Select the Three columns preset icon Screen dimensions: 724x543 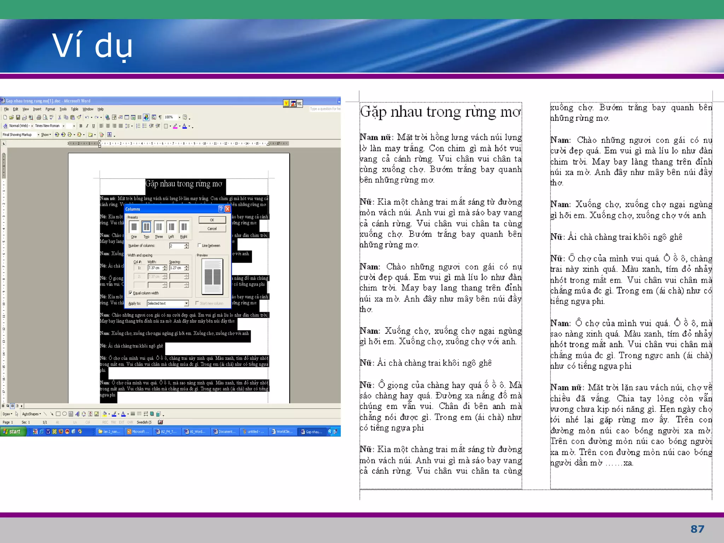point(159,227)
